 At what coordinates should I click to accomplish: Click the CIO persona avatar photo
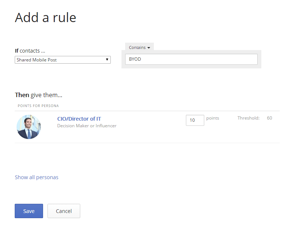pos(29,127)
